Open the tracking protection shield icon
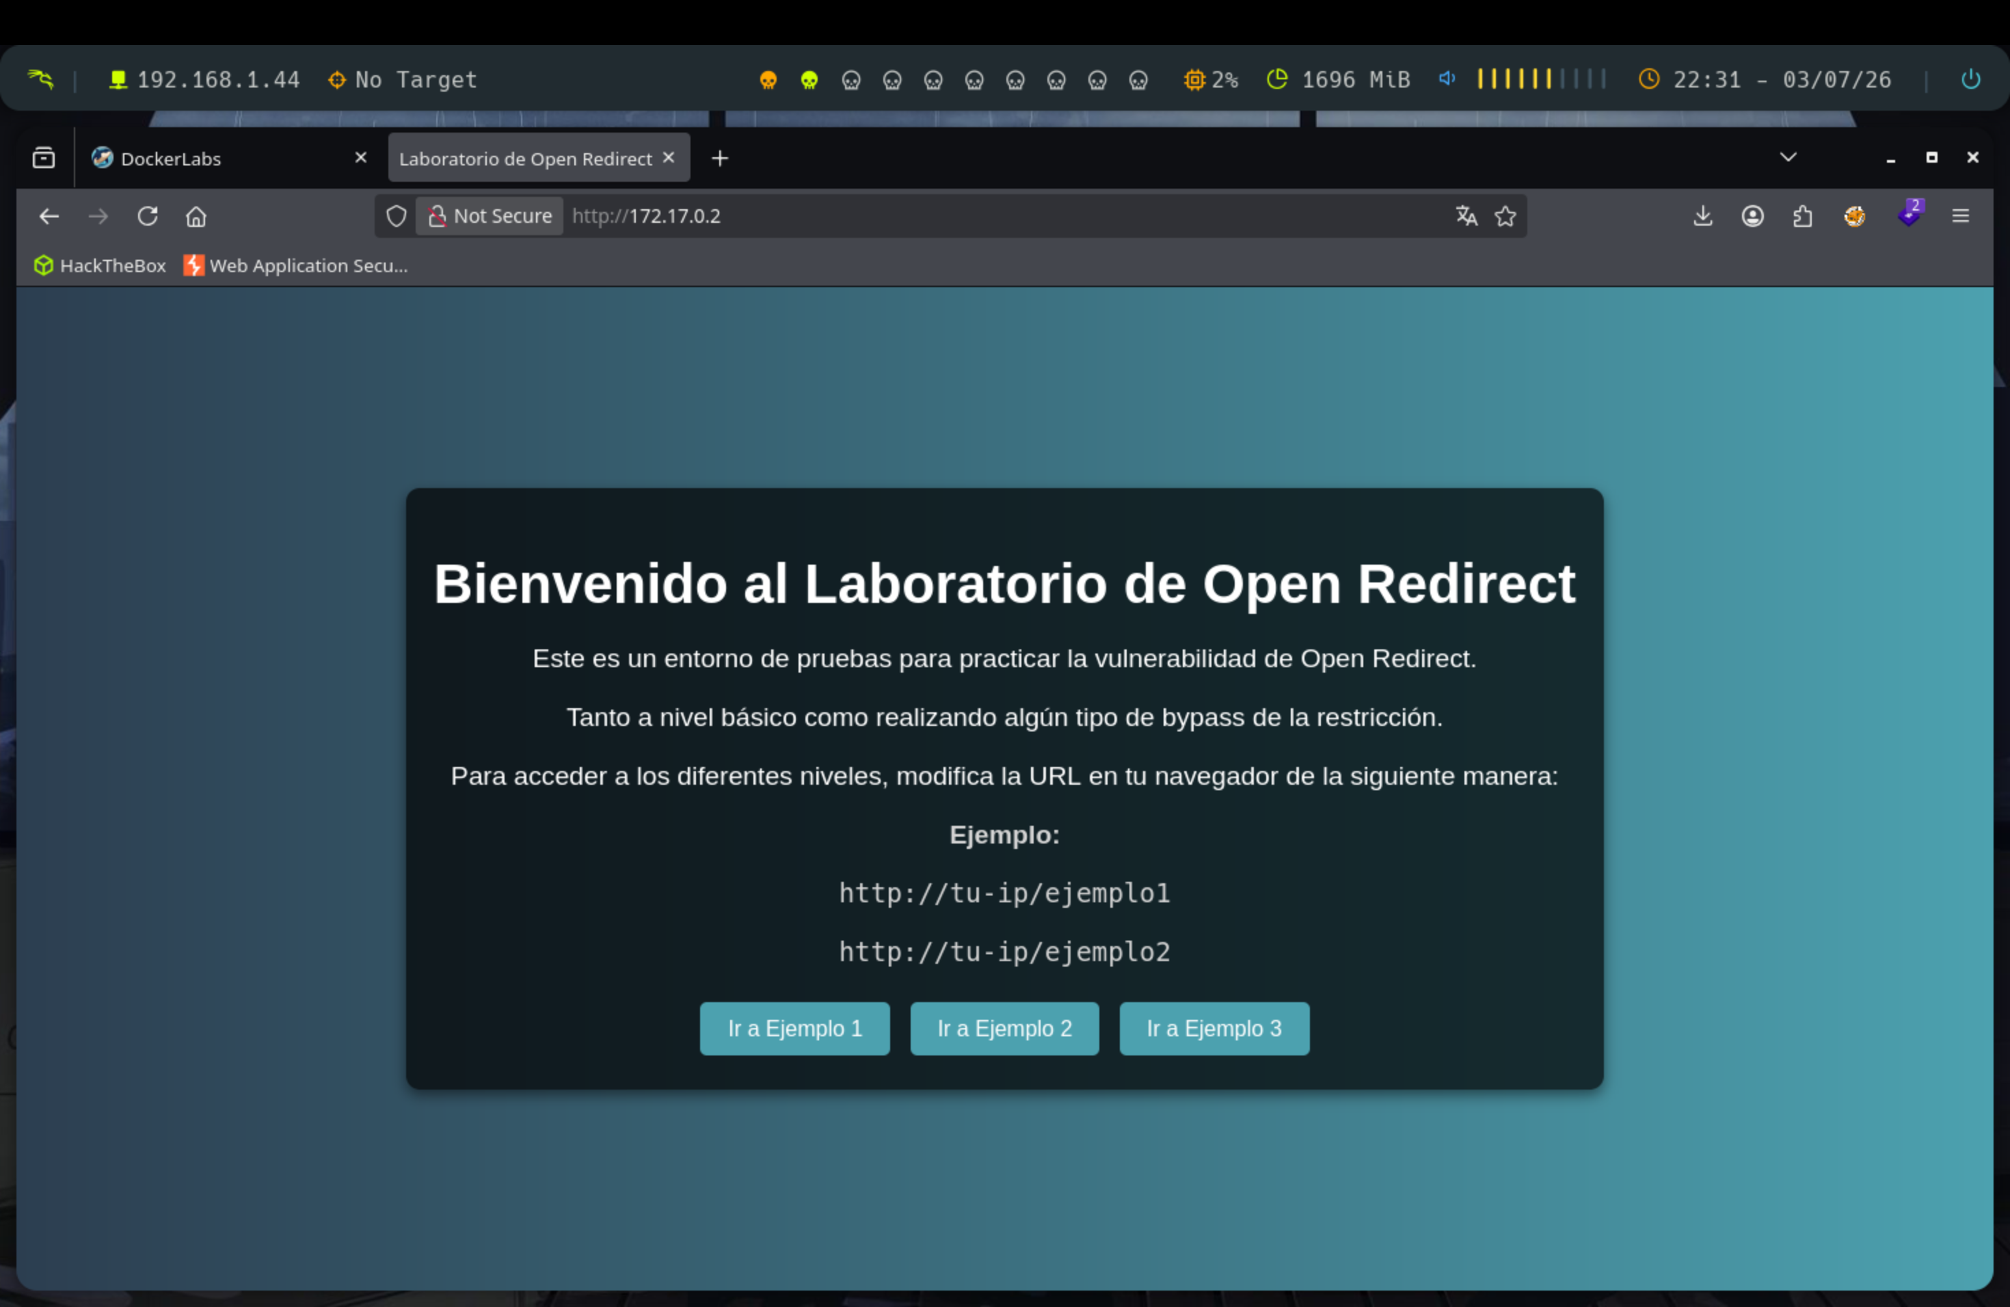The image size is (2010, 1307). (396, 216)
